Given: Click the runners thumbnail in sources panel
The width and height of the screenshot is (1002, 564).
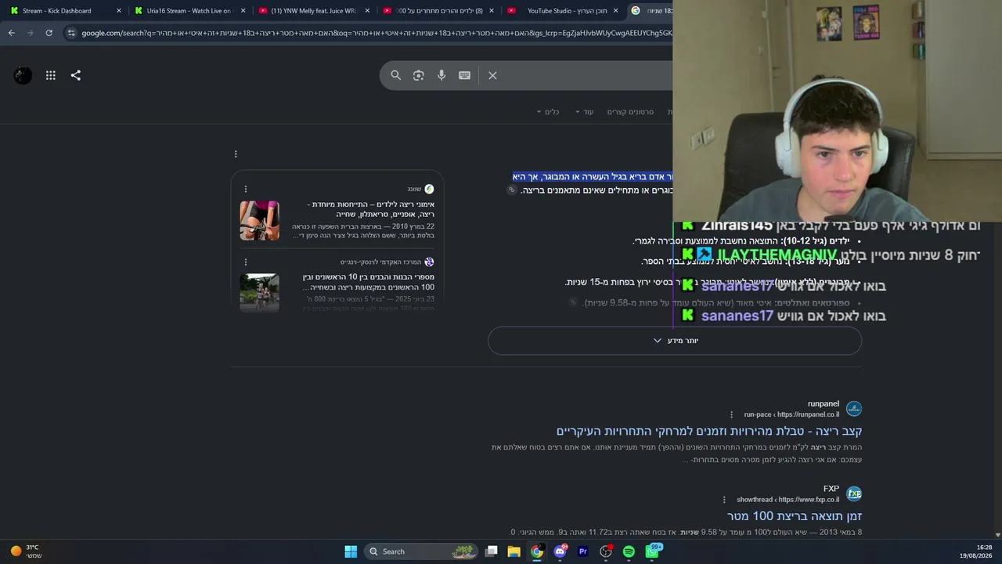Looking at the screenshot, I should [259, 293].
